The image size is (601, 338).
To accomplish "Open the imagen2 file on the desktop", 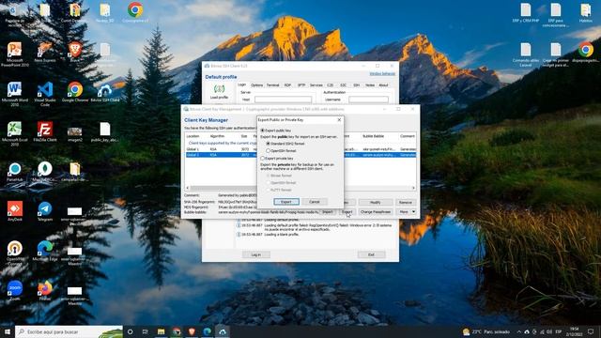I will [x=75, y=133].
